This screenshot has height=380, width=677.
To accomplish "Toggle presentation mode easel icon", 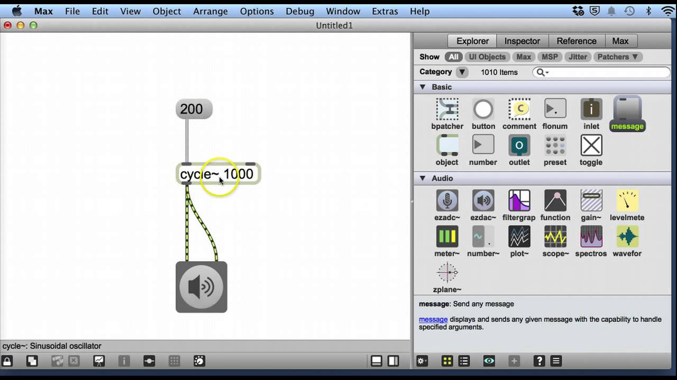I will pyautogui.click(x=99, y=361).
